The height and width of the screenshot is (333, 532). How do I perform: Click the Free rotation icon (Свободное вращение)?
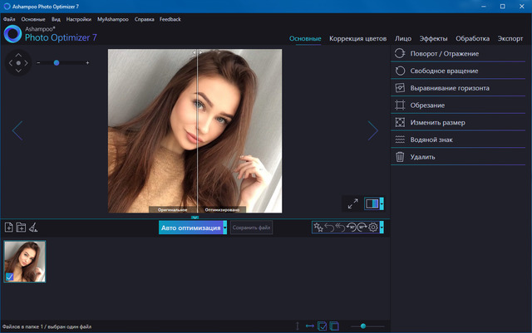[400, 71]
